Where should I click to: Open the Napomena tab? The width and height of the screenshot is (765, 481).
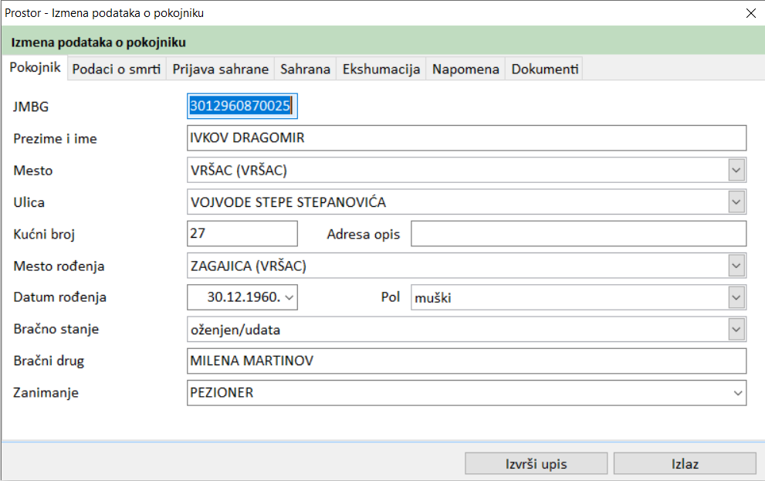point(465,69)
